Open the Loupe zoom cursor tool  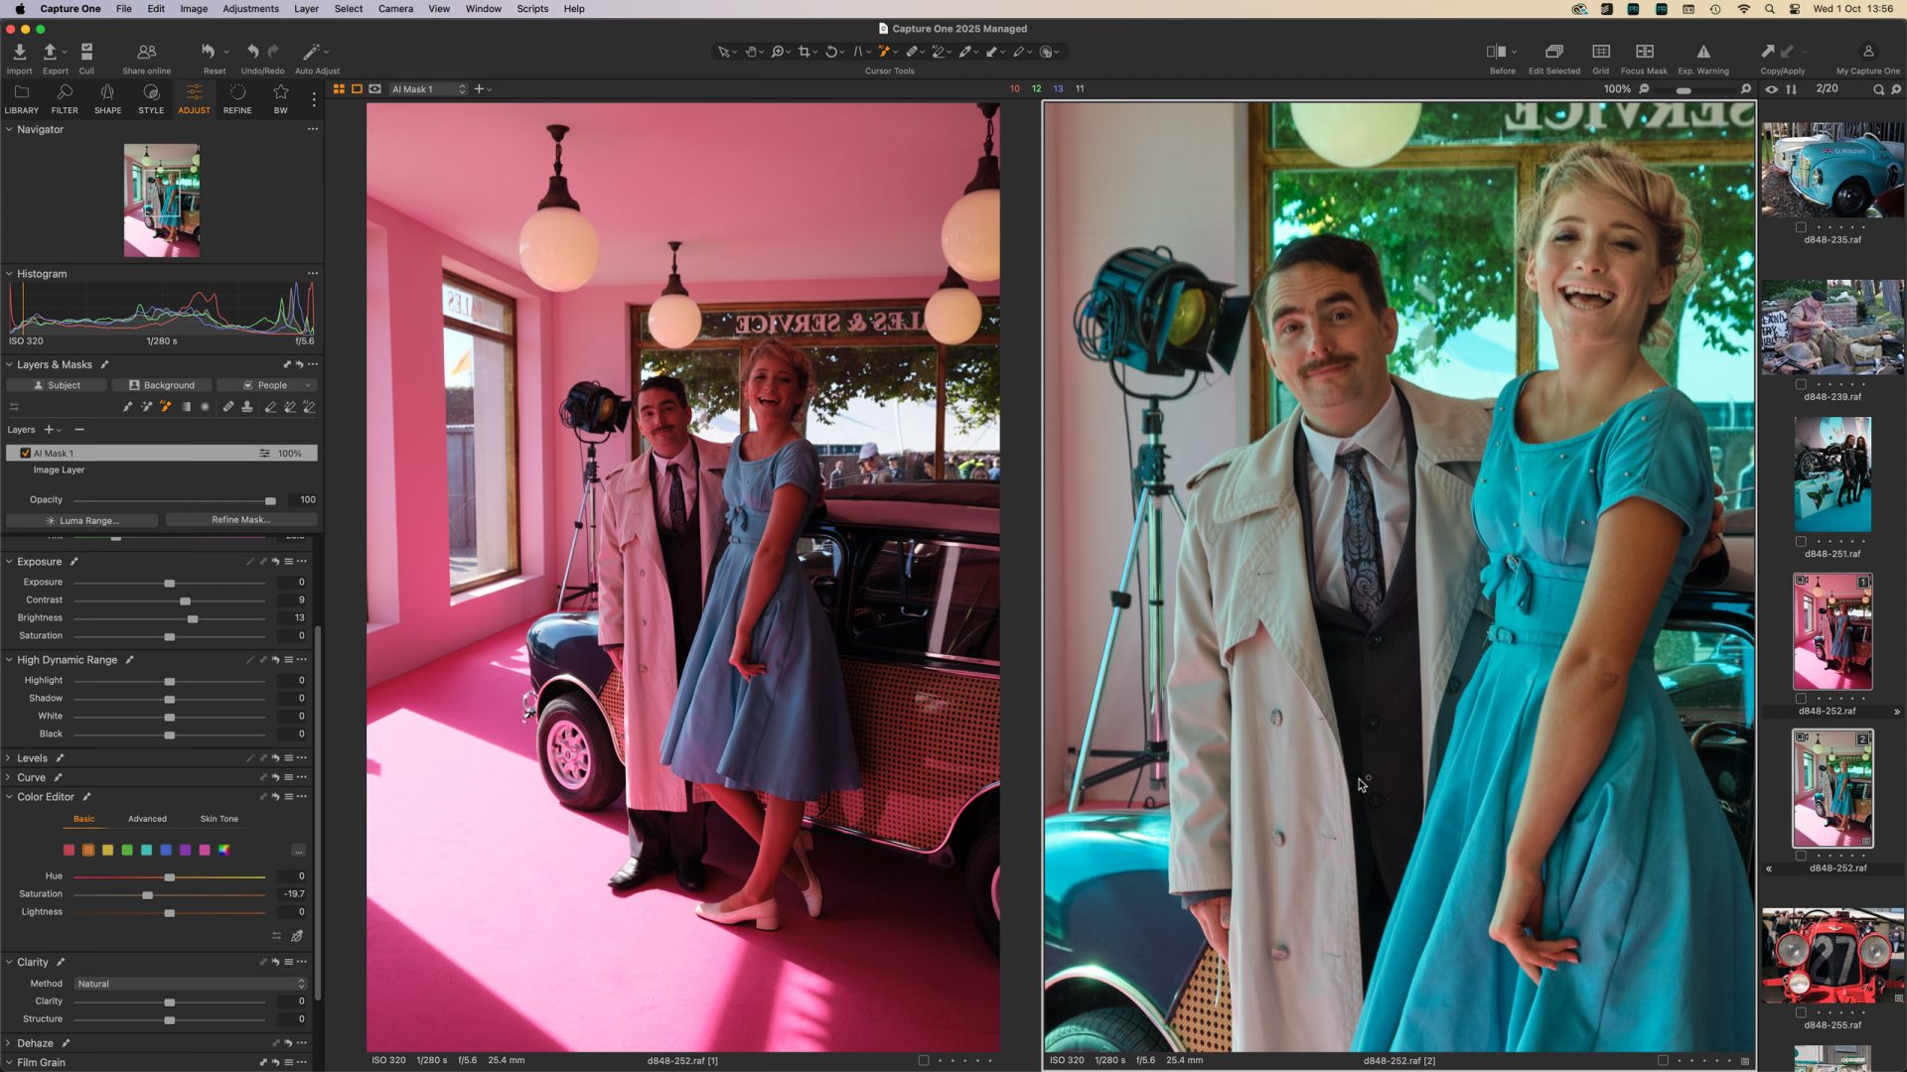(779, 52)
